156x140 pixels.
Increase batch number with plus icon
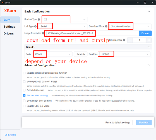[149, 40]
